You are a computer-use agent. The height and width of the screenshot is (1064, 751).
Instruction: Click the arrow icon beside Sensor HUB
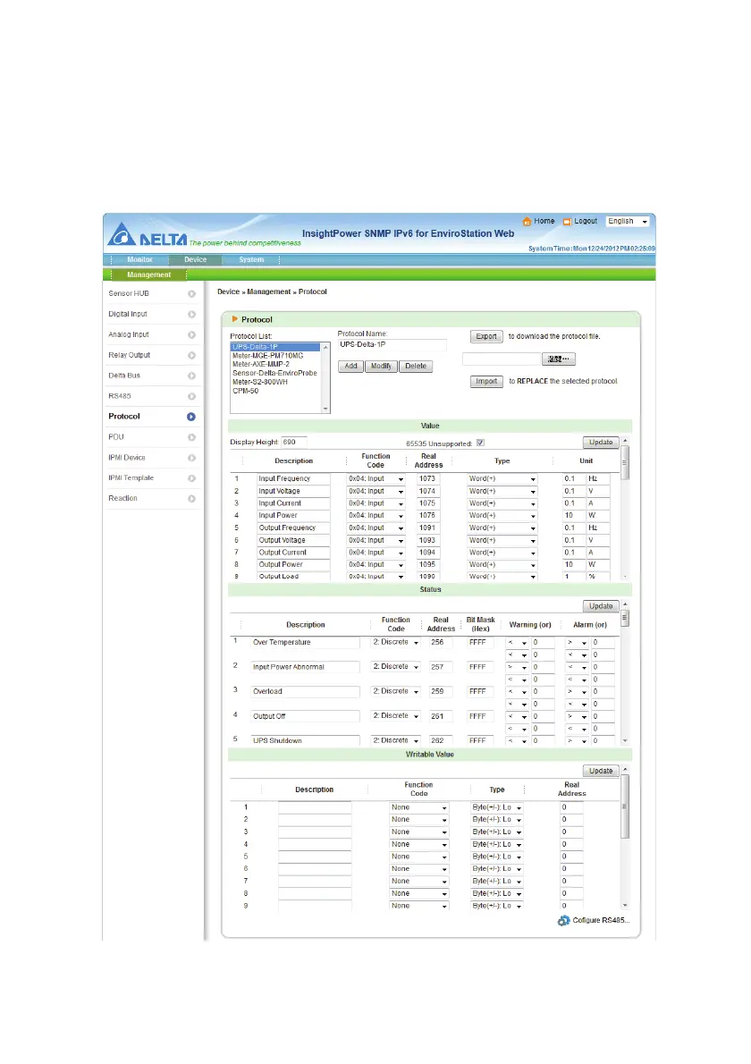(191, 294)
